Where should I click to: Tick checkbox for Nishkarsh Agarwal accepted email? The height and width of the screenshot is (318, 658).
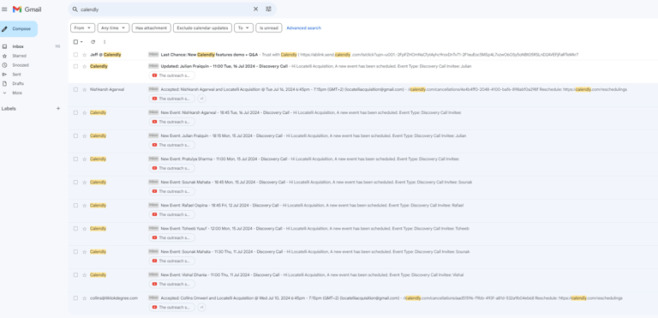pyautogui.click(x=75, y=89)
